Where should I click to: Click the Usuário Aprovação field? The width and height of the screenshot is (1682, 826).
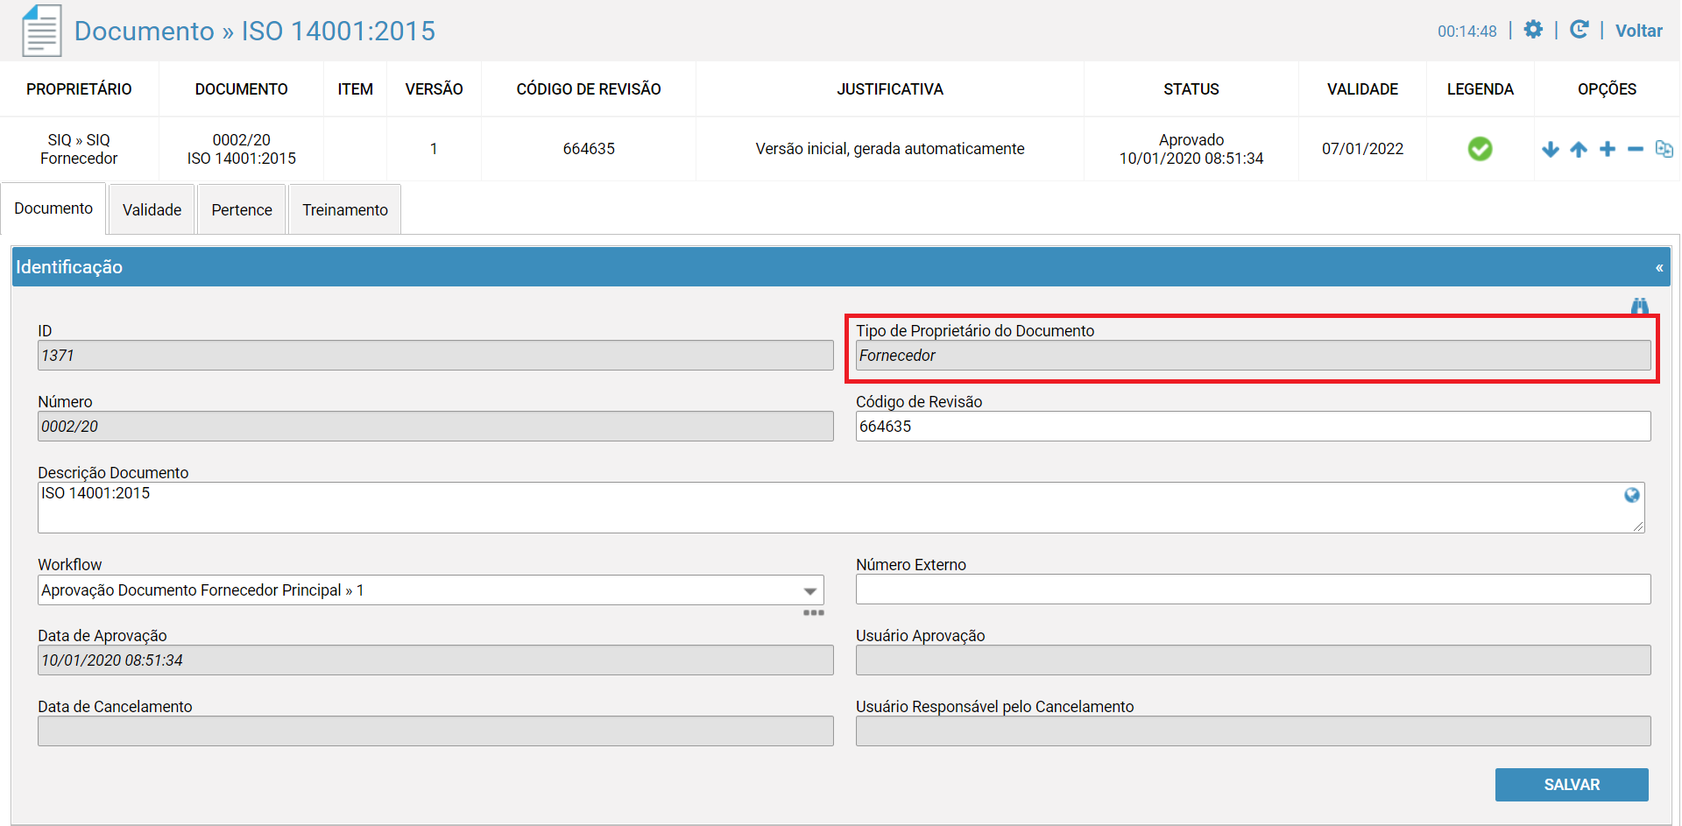click(x=1253, y=660)
